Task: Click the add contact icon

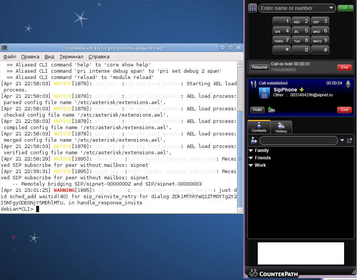Action: (x=254, y=141)
